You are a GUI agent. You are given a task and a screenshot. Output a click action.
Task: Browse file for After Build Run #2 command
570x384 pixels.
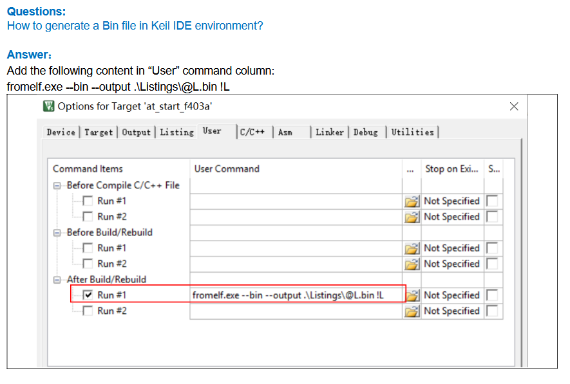pyautogui.click(x=412, y=311)
